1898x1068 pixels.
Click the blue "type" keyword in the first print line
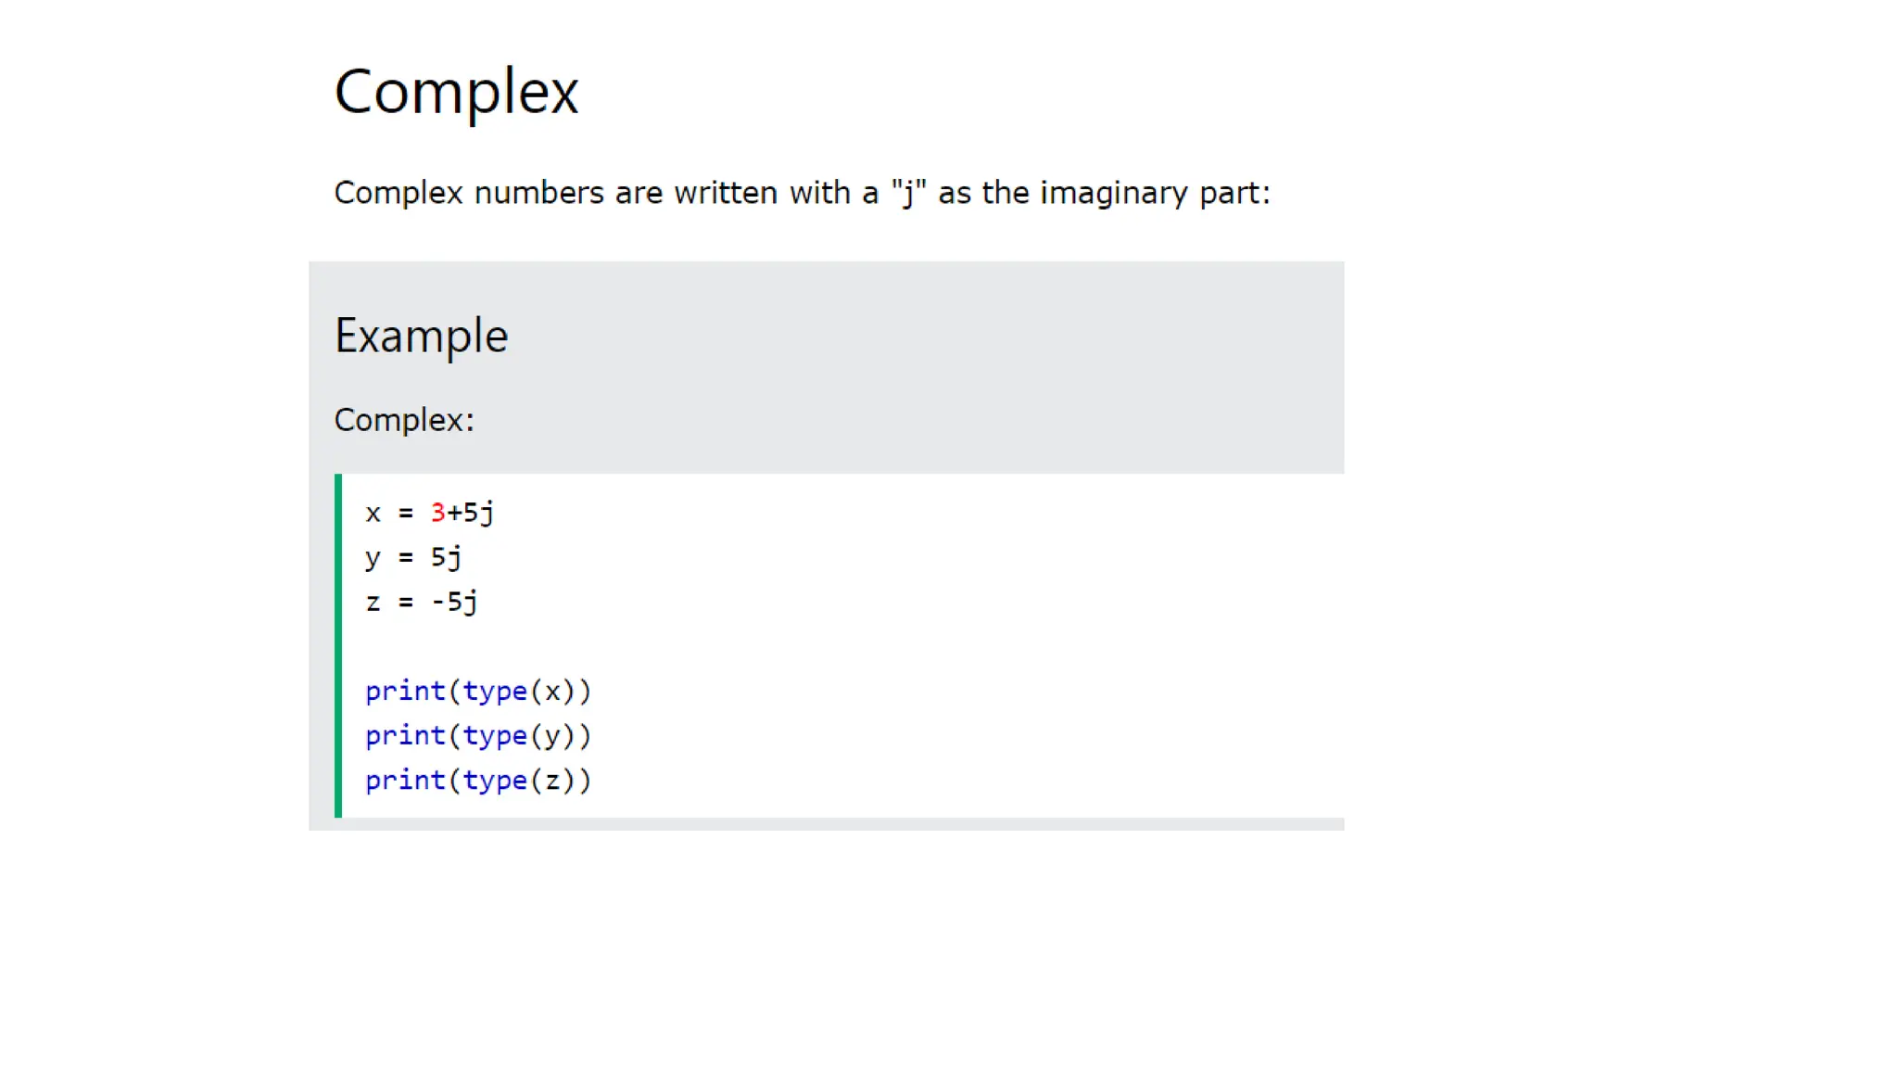495,692
